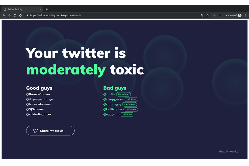
Task: Close the Twitter Toxicity tab
Action: [x=40, y=9]
